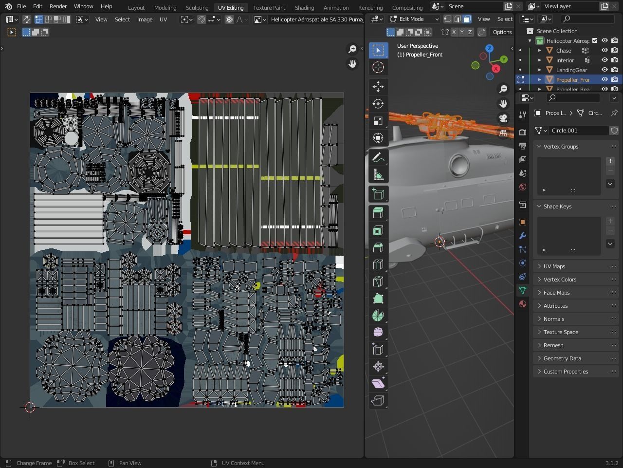This screenshot has width=623, height=468.
Task: Choose the 3D Cursor tool
Action: coord(378,67)
